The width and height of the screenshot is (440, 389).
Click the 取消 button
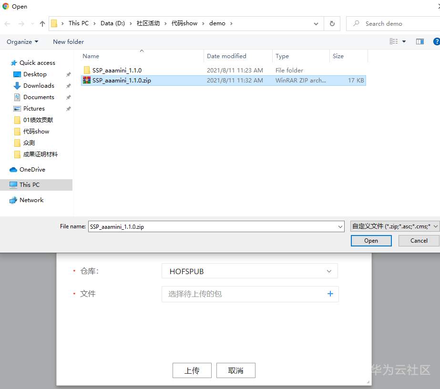(235, 370)
